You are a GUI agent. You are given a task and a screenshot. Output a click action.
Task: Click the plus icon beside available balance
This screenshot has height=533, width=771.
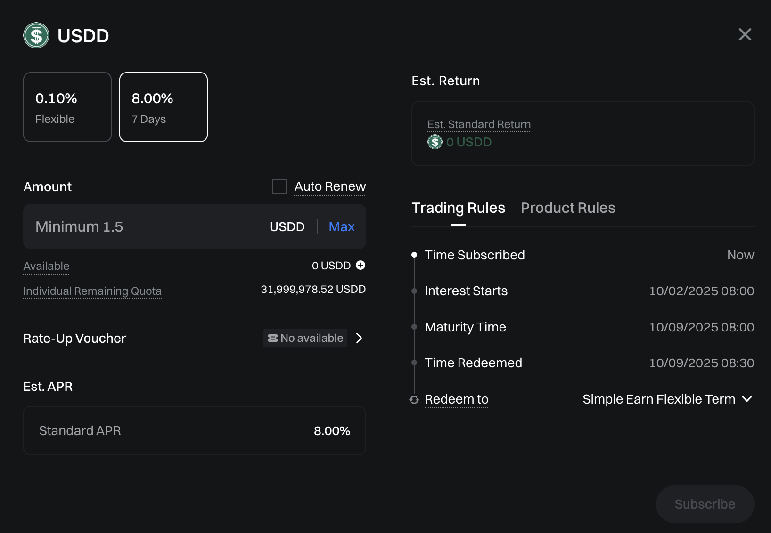tap(361, 265)
